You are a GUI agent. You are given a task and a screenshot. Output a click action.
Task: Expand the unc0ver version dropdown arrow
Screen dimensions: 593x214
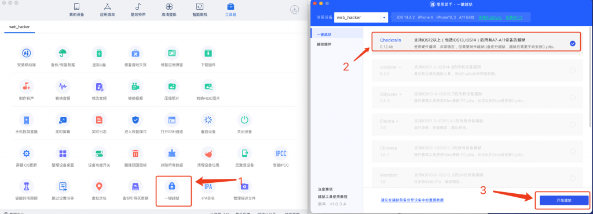pos(400,67)
